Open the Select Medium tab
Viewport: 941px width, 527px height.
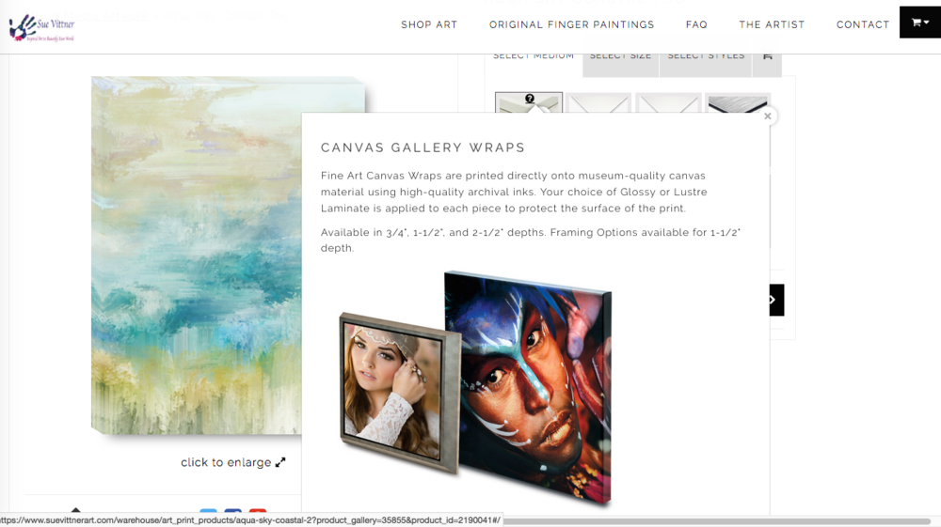coord(534,56)
